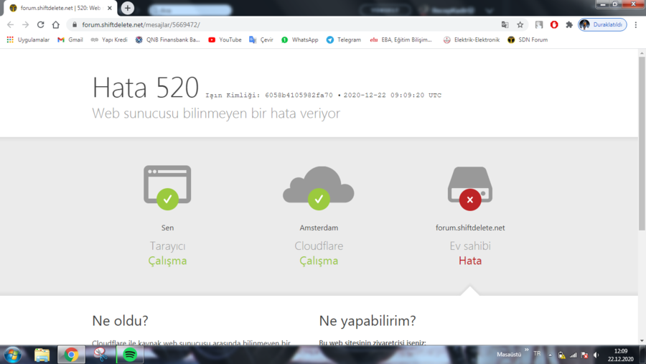Click the Action Center flag tray icon
Viewport: 646px width, 364px height.
point(584,355)
